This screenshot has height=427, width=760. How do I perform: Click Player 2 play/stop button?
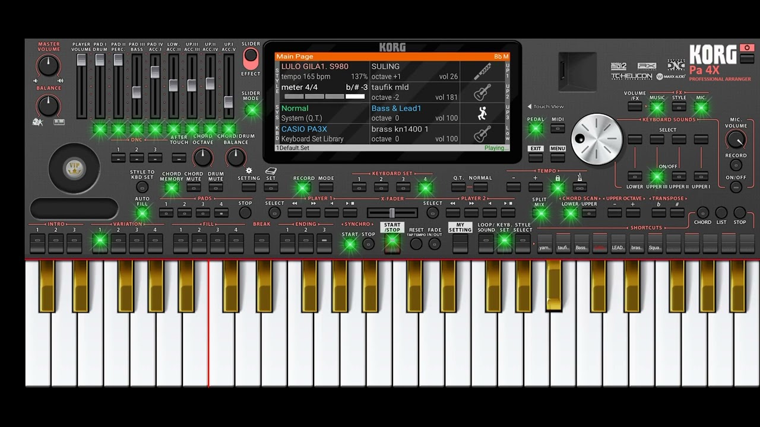tap(508, 212)
